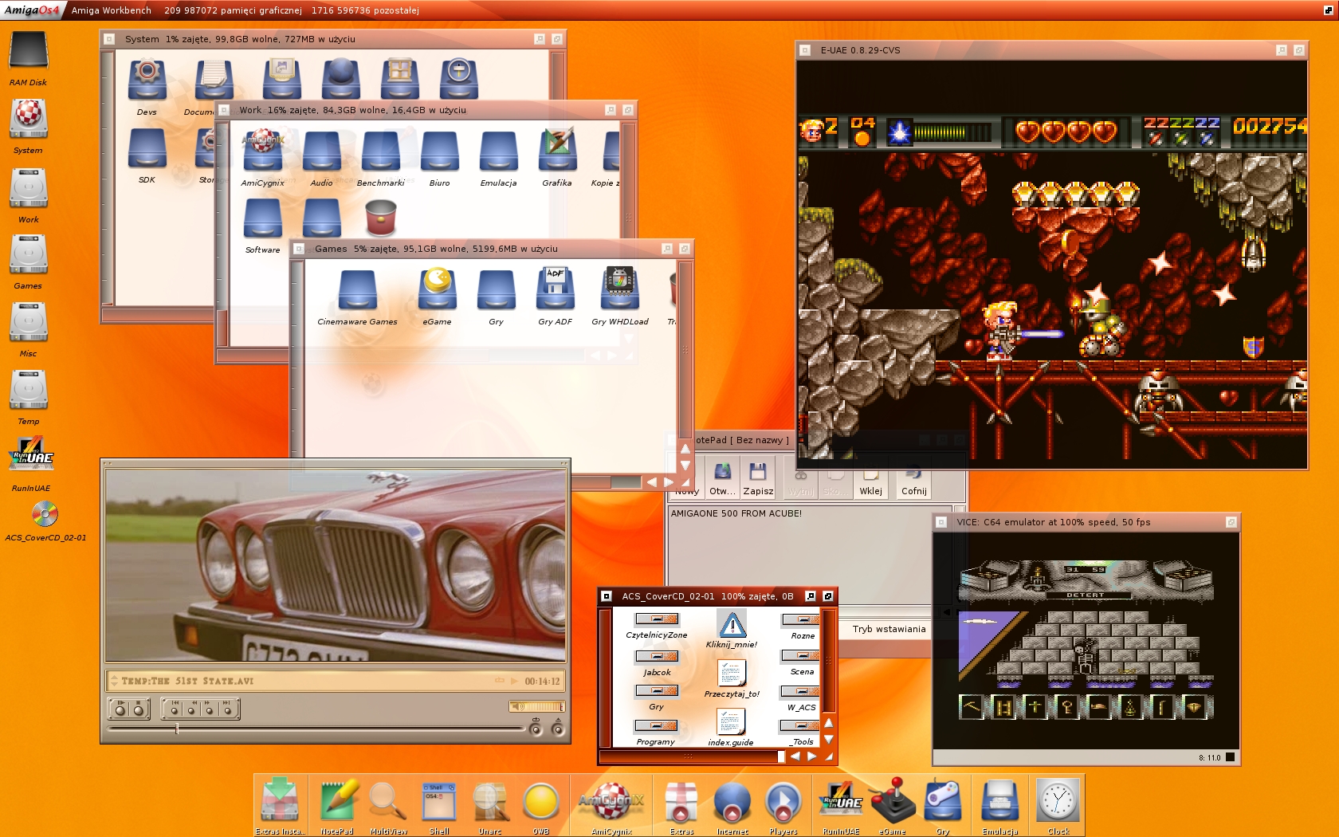
Task: Launch MultiView from the dock
Action: 388,801
